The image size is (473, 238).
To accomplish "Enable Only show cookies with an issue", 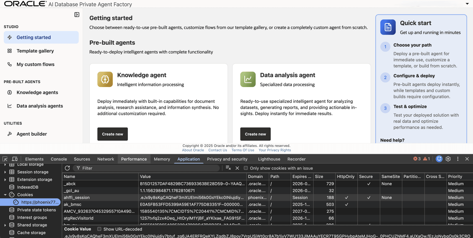I will (x=246, y=168).
